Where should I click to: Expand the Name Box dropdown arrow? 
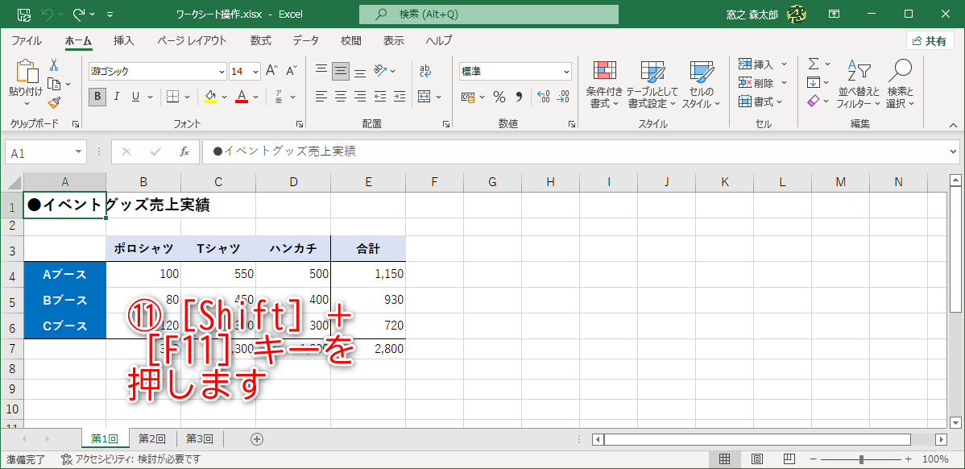(79, 152)
